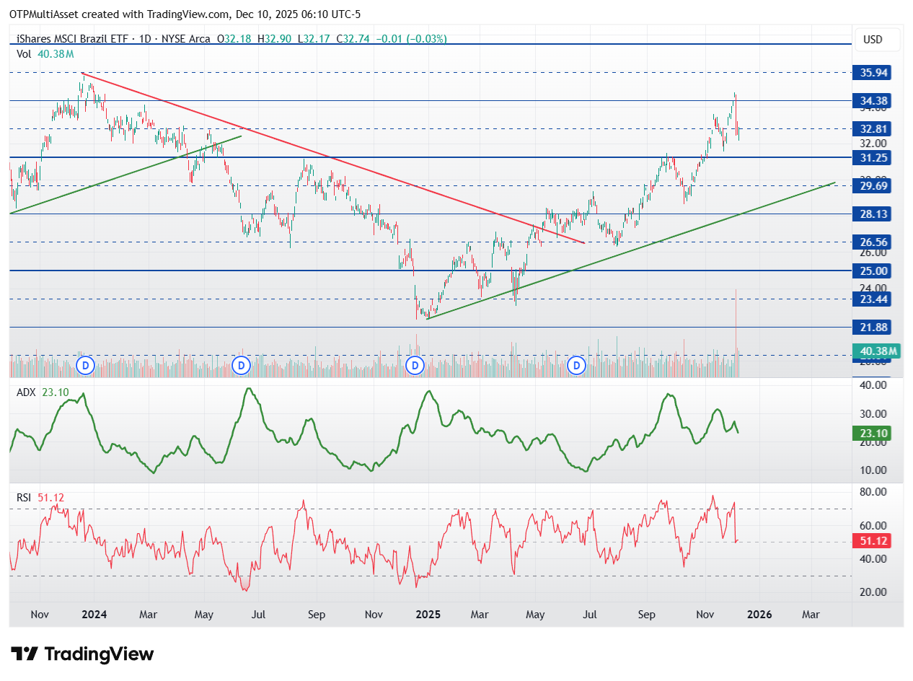Click the 2026 label on time axis
Screen dimensions: 913x681
pos(759,615)
